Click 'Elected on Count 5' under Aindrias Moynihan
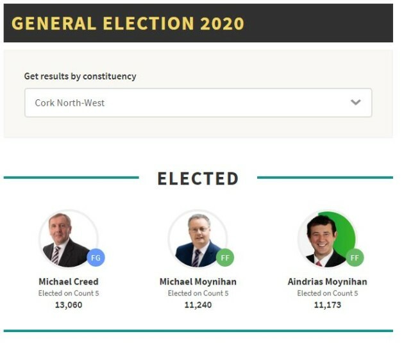The width and height of the screenshot is (404, 343). click(327, 293)
